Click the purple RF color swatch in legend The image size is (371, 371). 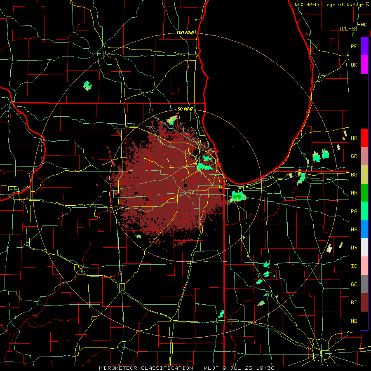(364, 46)
